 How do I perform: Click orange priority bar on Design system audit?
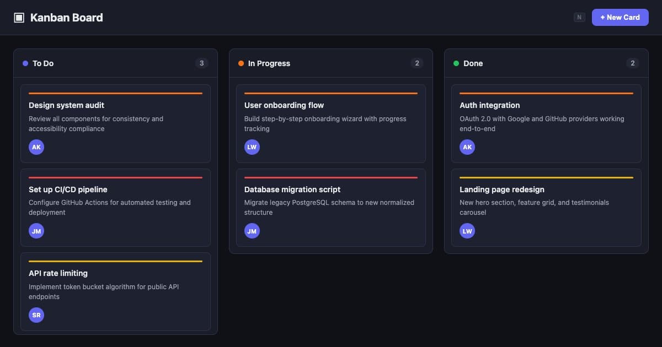point(116,93)
